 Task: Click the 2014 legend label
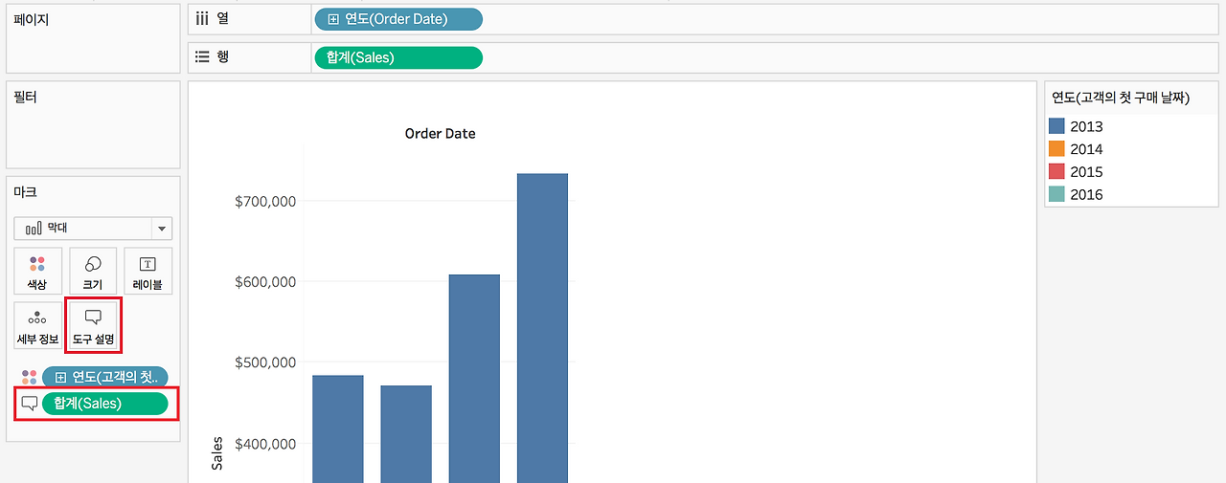[x=1086, y=149]
